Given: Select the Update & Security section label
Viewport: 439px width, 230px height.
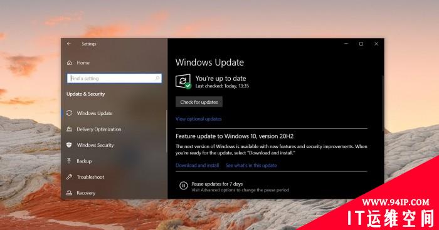Looking at the screenshot, I should (x=86, y=94).
